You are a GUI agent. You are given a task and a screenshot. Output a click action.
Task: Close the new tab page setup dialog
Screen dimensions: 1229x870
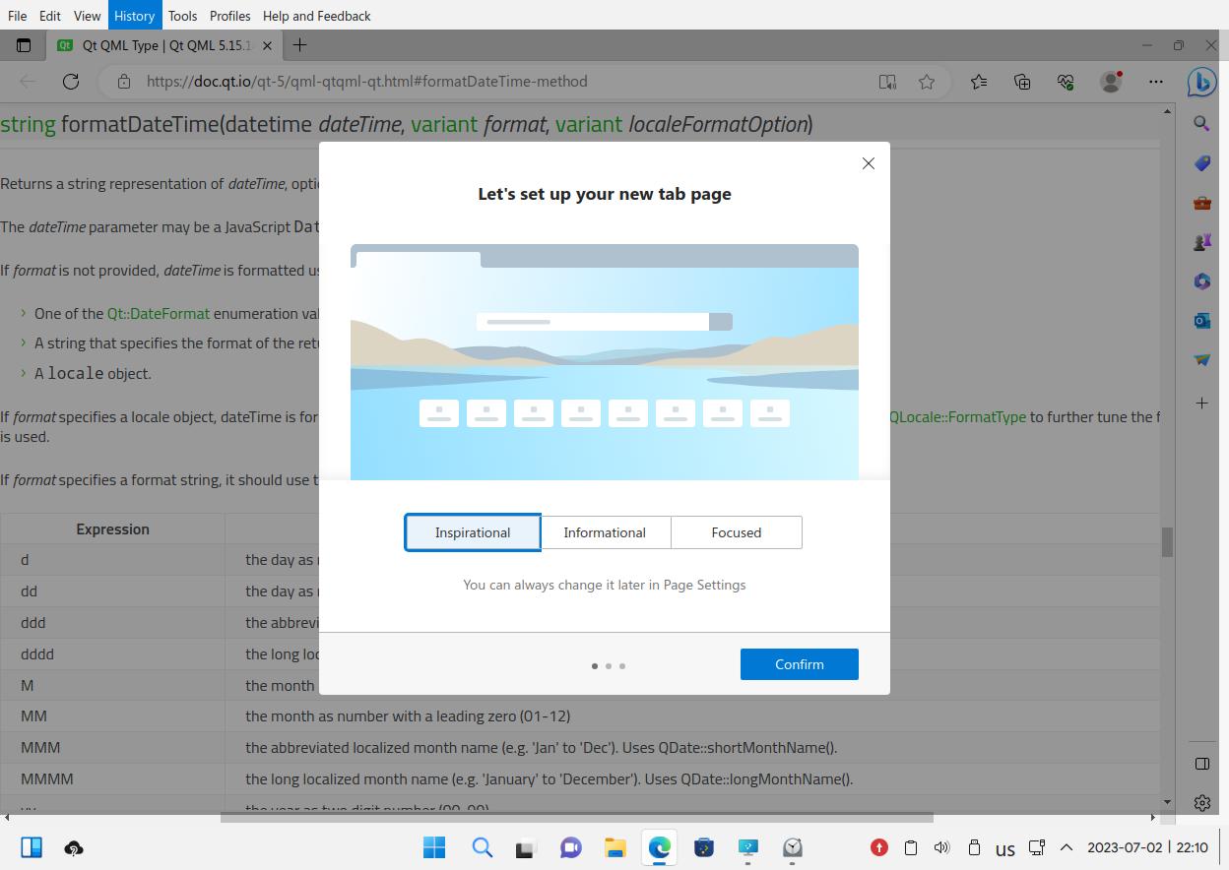pos(869,163)
